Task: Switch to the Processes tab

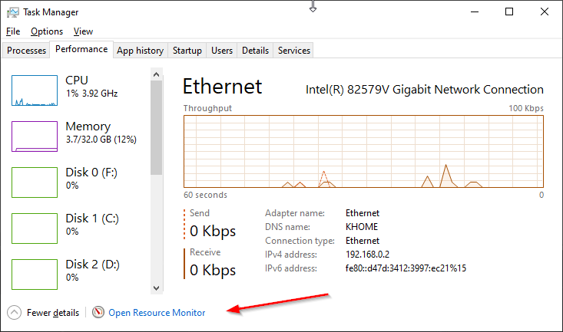Action: click(x=26, y=51)
